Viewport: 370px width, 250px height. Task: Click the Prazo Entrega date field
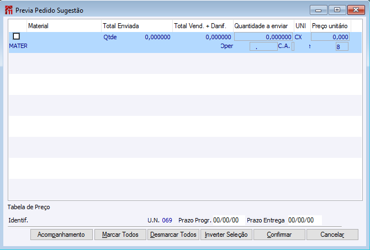[x=305, y=220]
